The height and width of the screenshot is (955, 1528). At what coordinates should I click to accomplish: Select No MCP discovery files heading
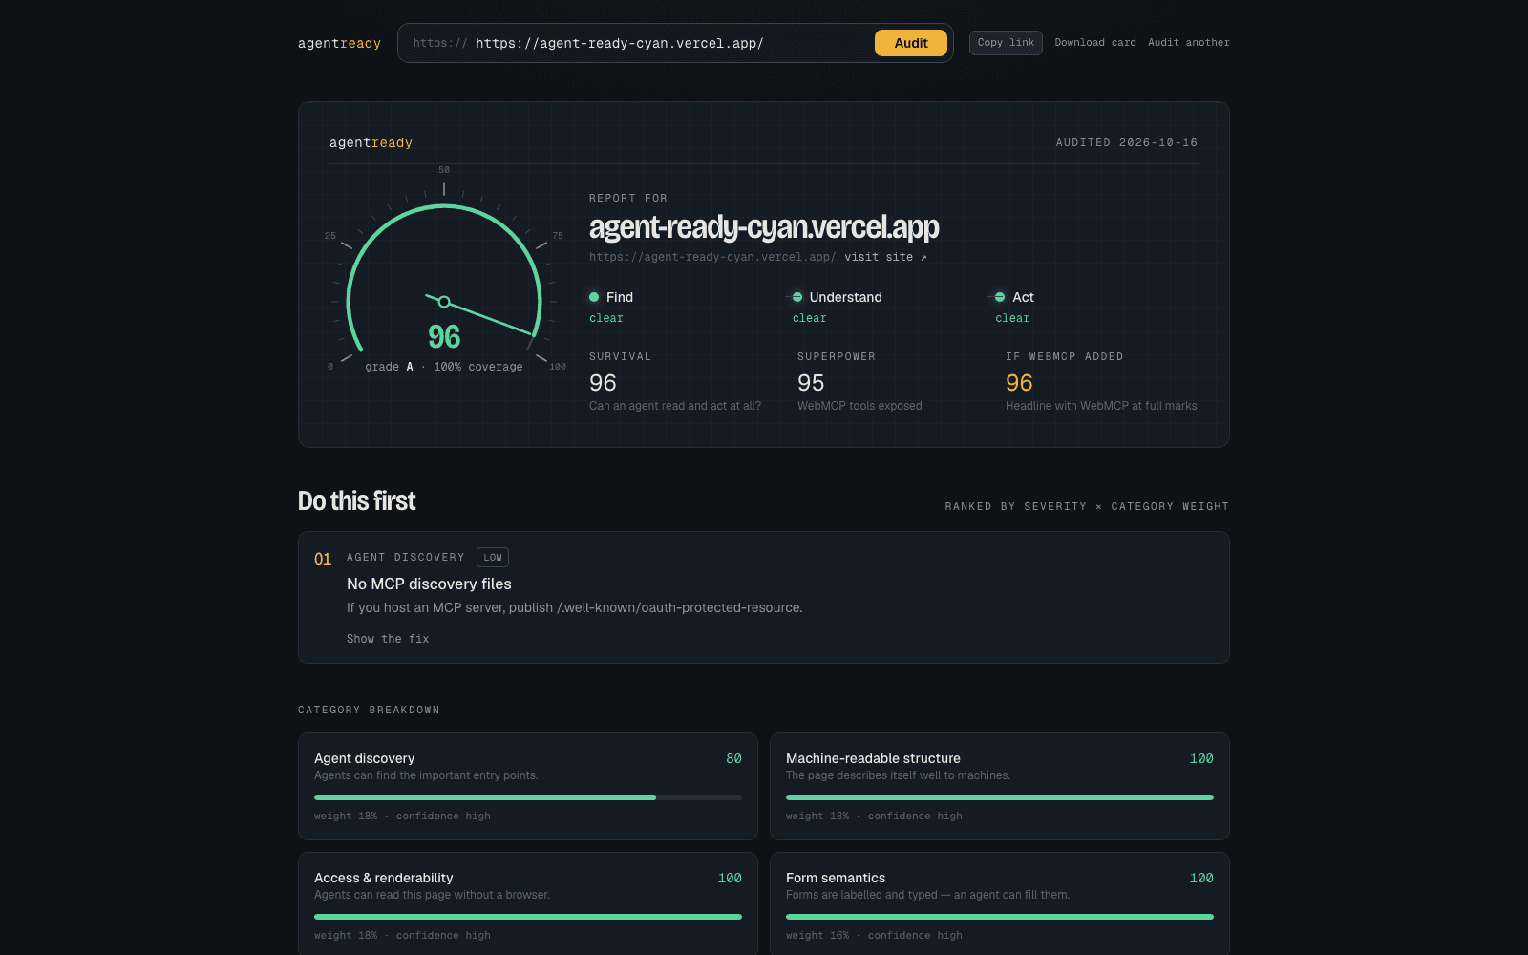pyautogui.click(x=429, y=584)
